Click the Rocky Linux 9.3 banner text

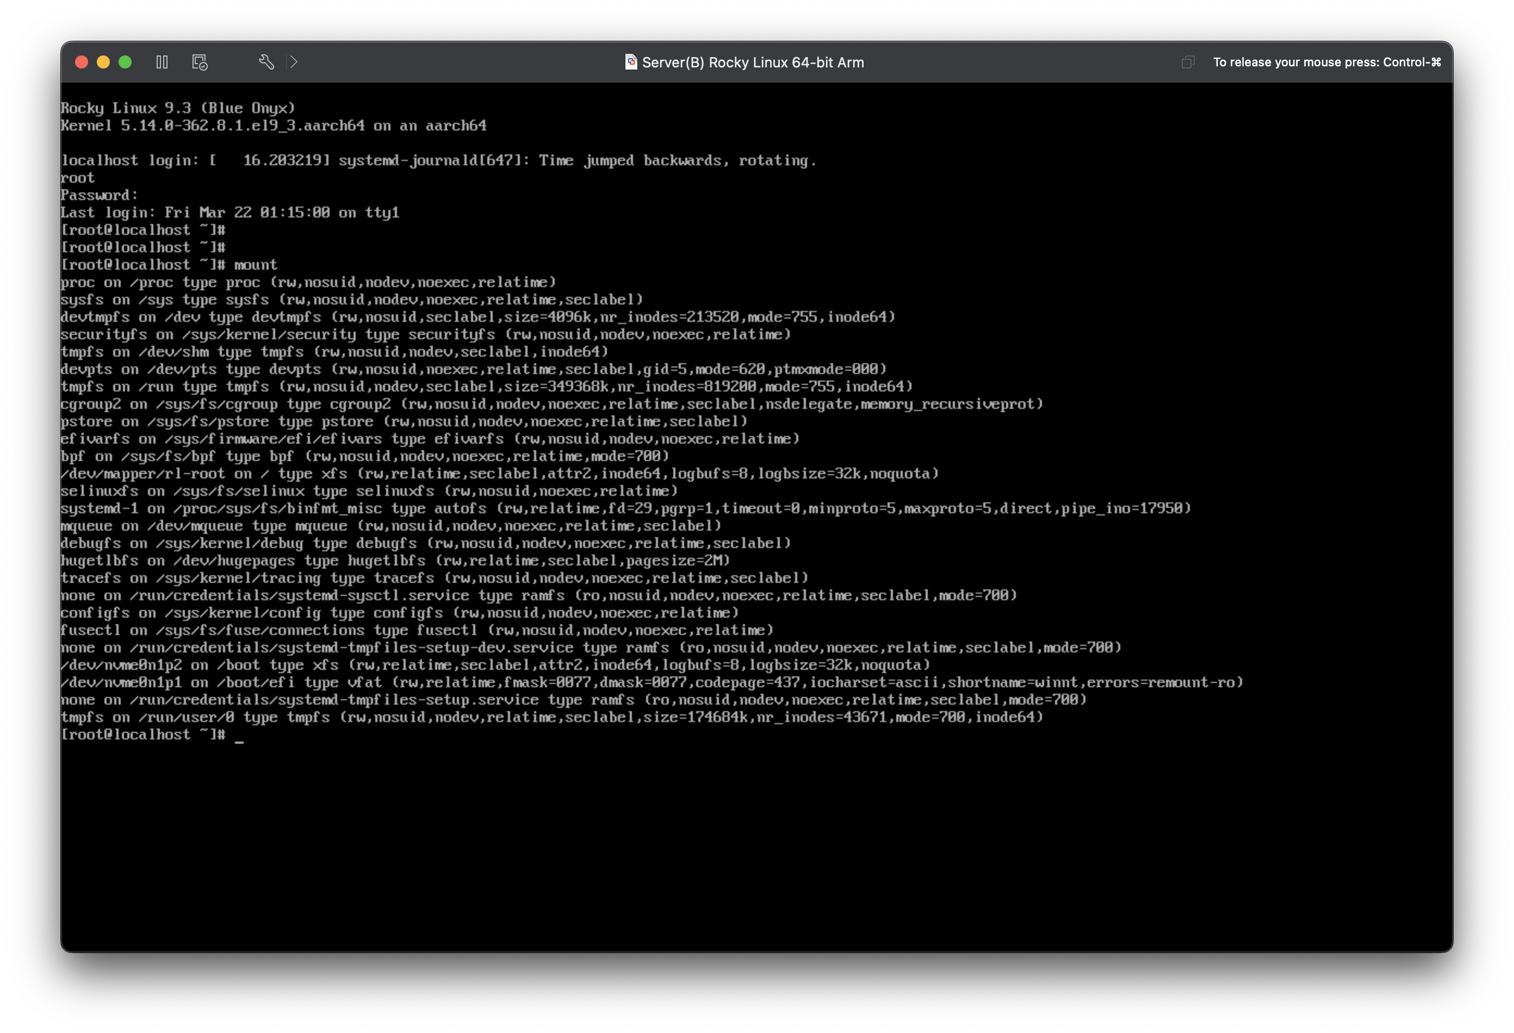point(178,108)
